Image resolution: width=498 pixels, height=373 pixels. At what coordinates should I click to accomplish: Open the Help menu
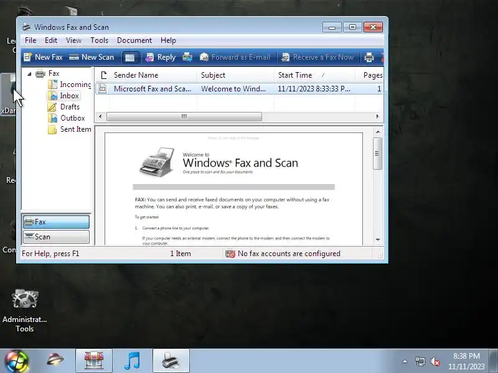tap(168, 40)
